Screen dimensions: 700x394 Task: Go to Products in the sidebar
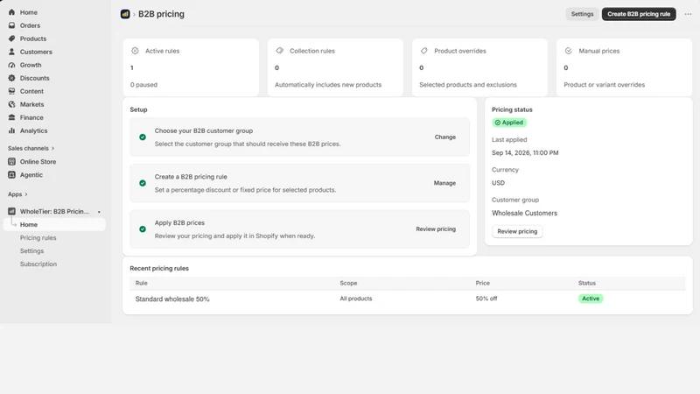[33, 39]
